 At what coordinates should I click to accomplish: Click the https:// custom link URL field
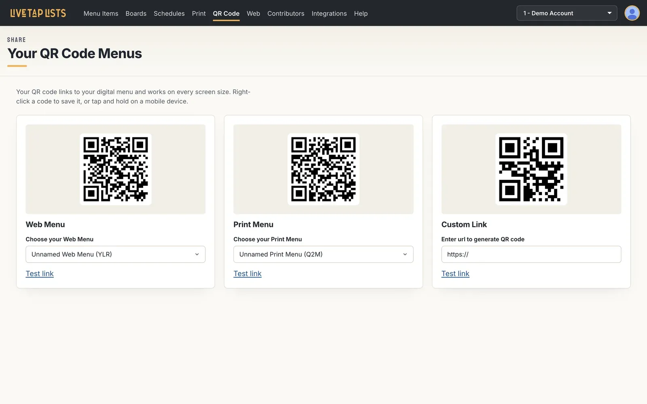point(531,254)
